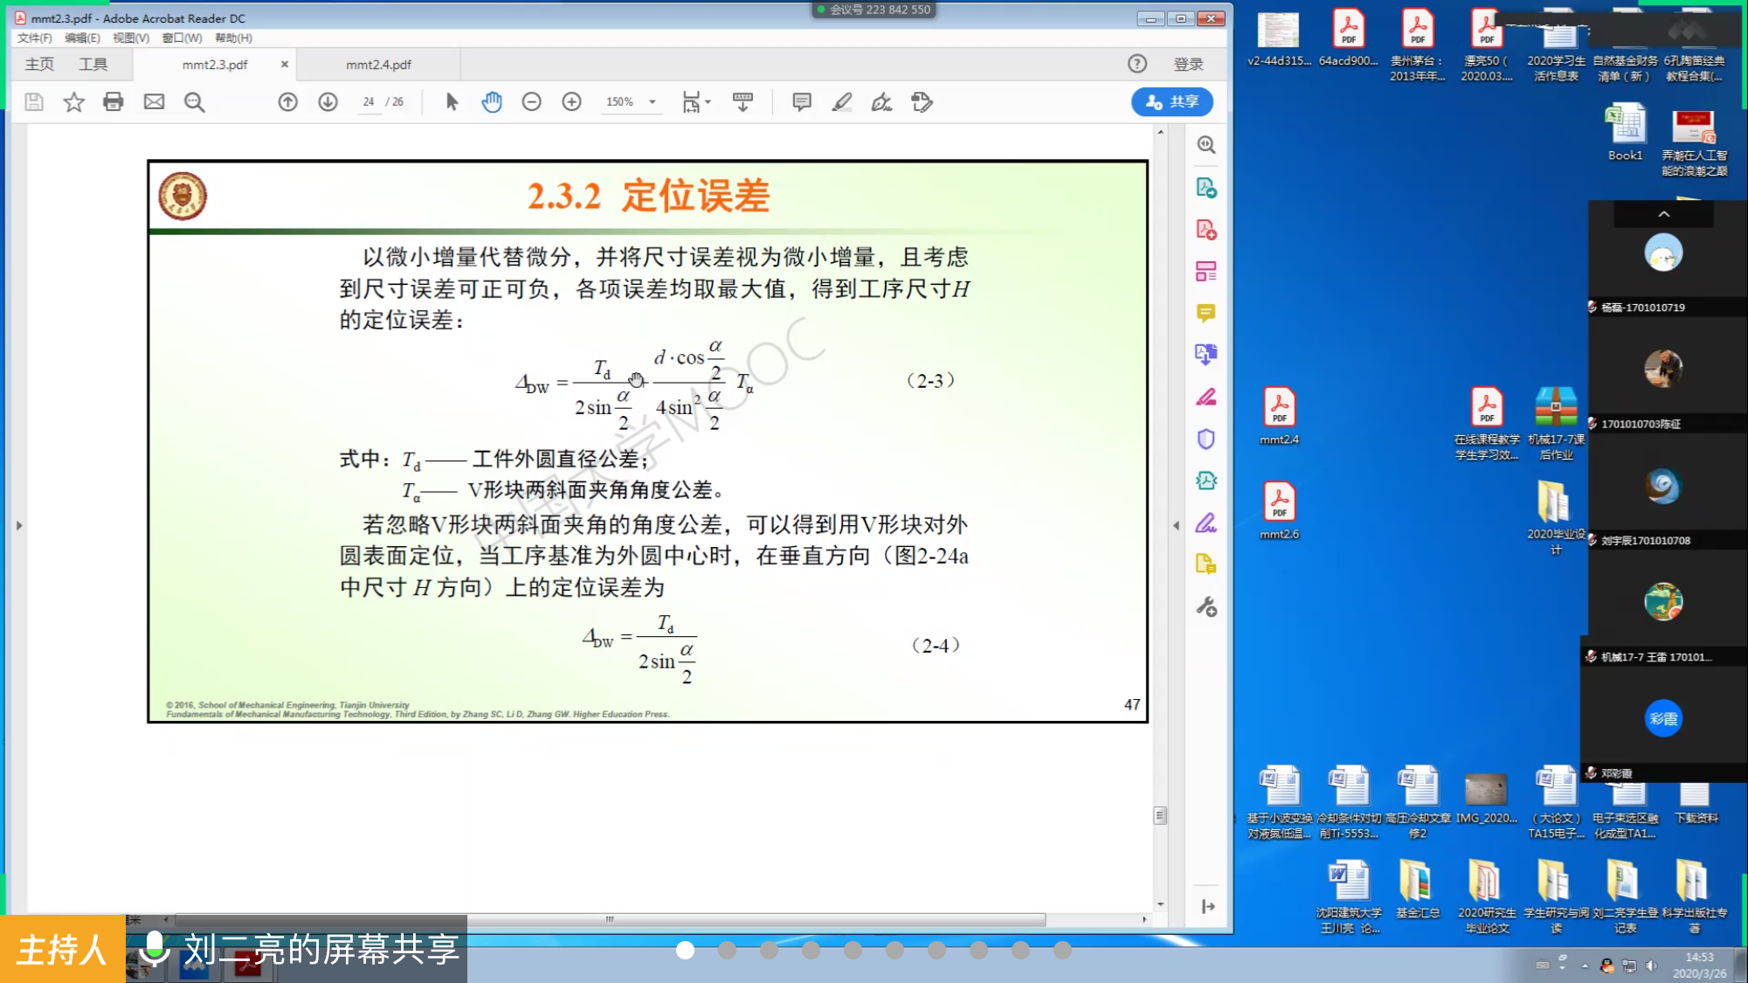Click the page number input field
The height and width of the screenshot is (983, 1748).
coord(369,102)
